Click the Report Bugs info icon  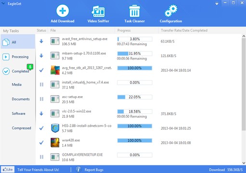[78, 169]
